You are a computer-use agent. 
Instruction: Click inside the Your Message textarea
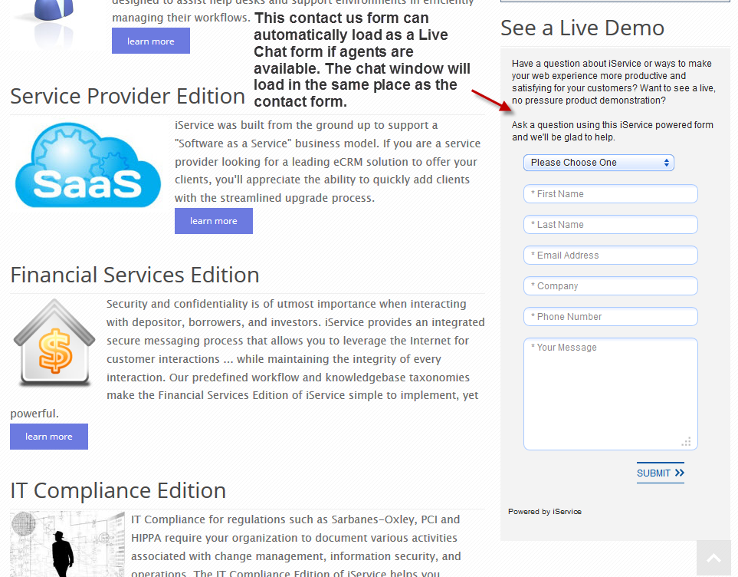click(x=610, y=393)
